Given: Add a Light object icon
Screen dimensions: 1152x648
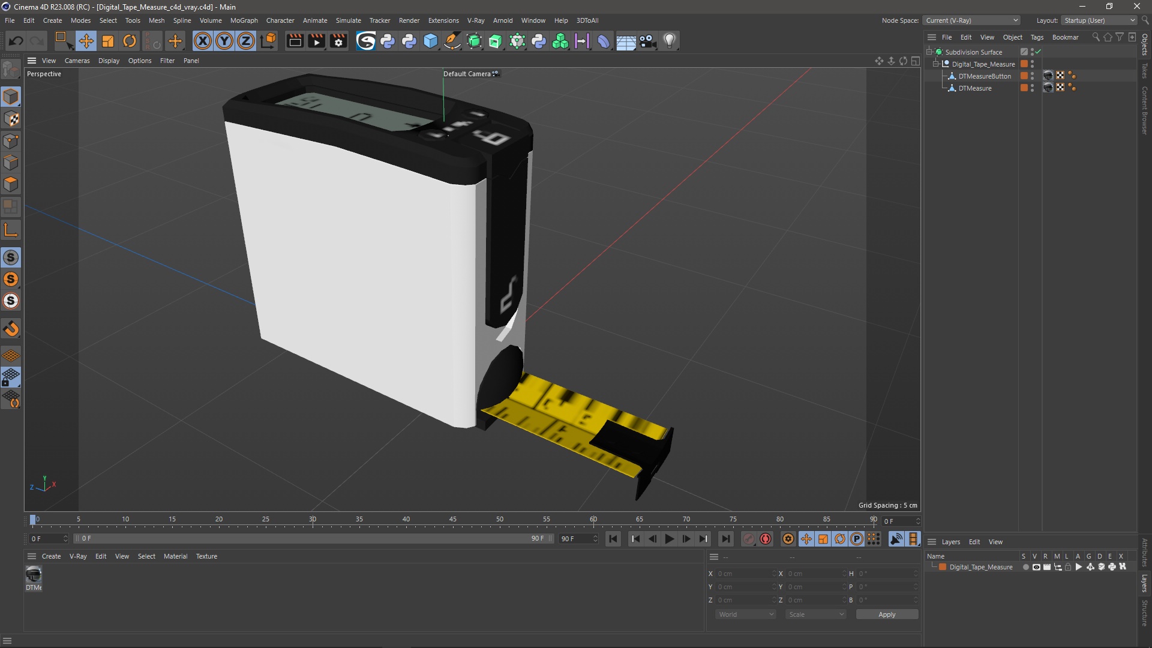Looking at the screenshot, I should coord(670,41).
